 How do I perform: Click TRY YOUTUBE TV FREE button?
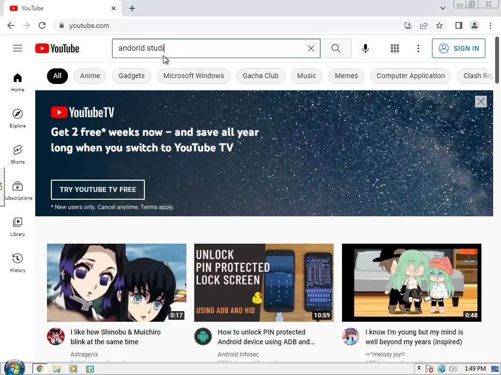coord(98,189)
